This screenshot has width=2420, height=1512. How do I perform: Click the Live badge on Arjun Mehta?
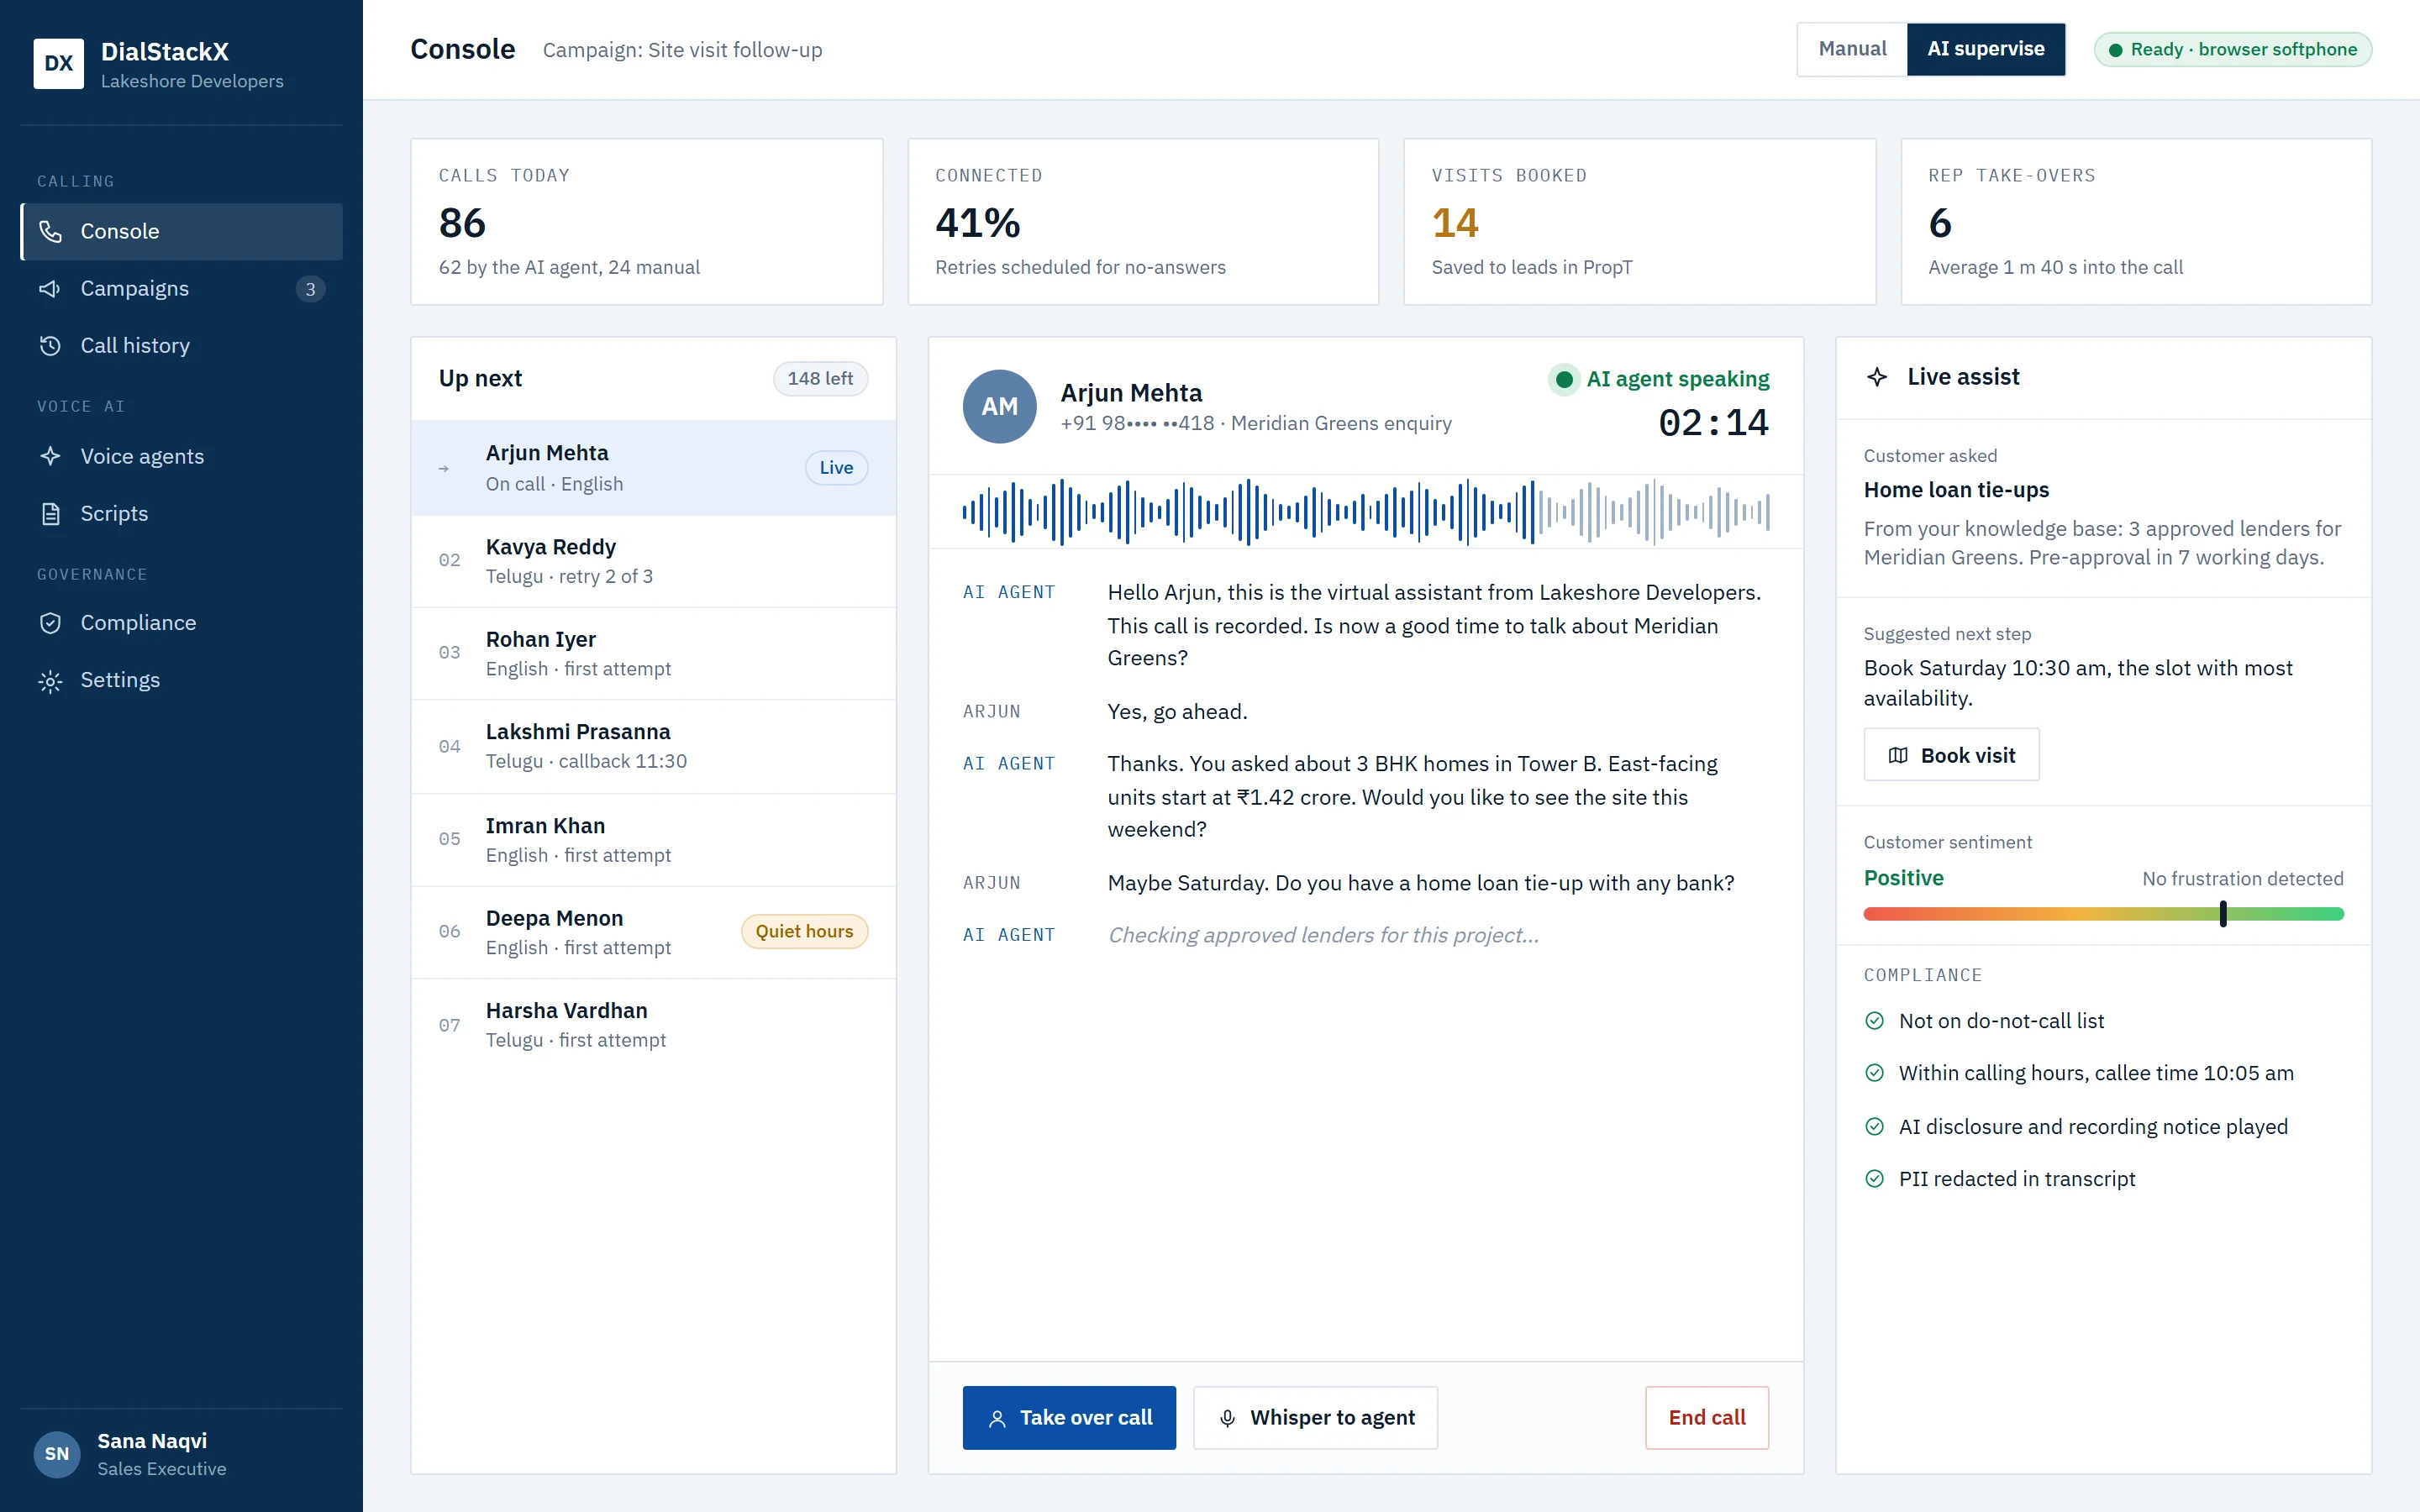[x=836, y=468]
